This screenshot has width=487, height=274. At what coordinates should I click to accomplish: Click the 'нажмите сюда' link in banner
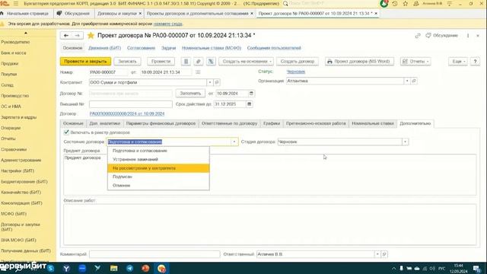(168, 24)
